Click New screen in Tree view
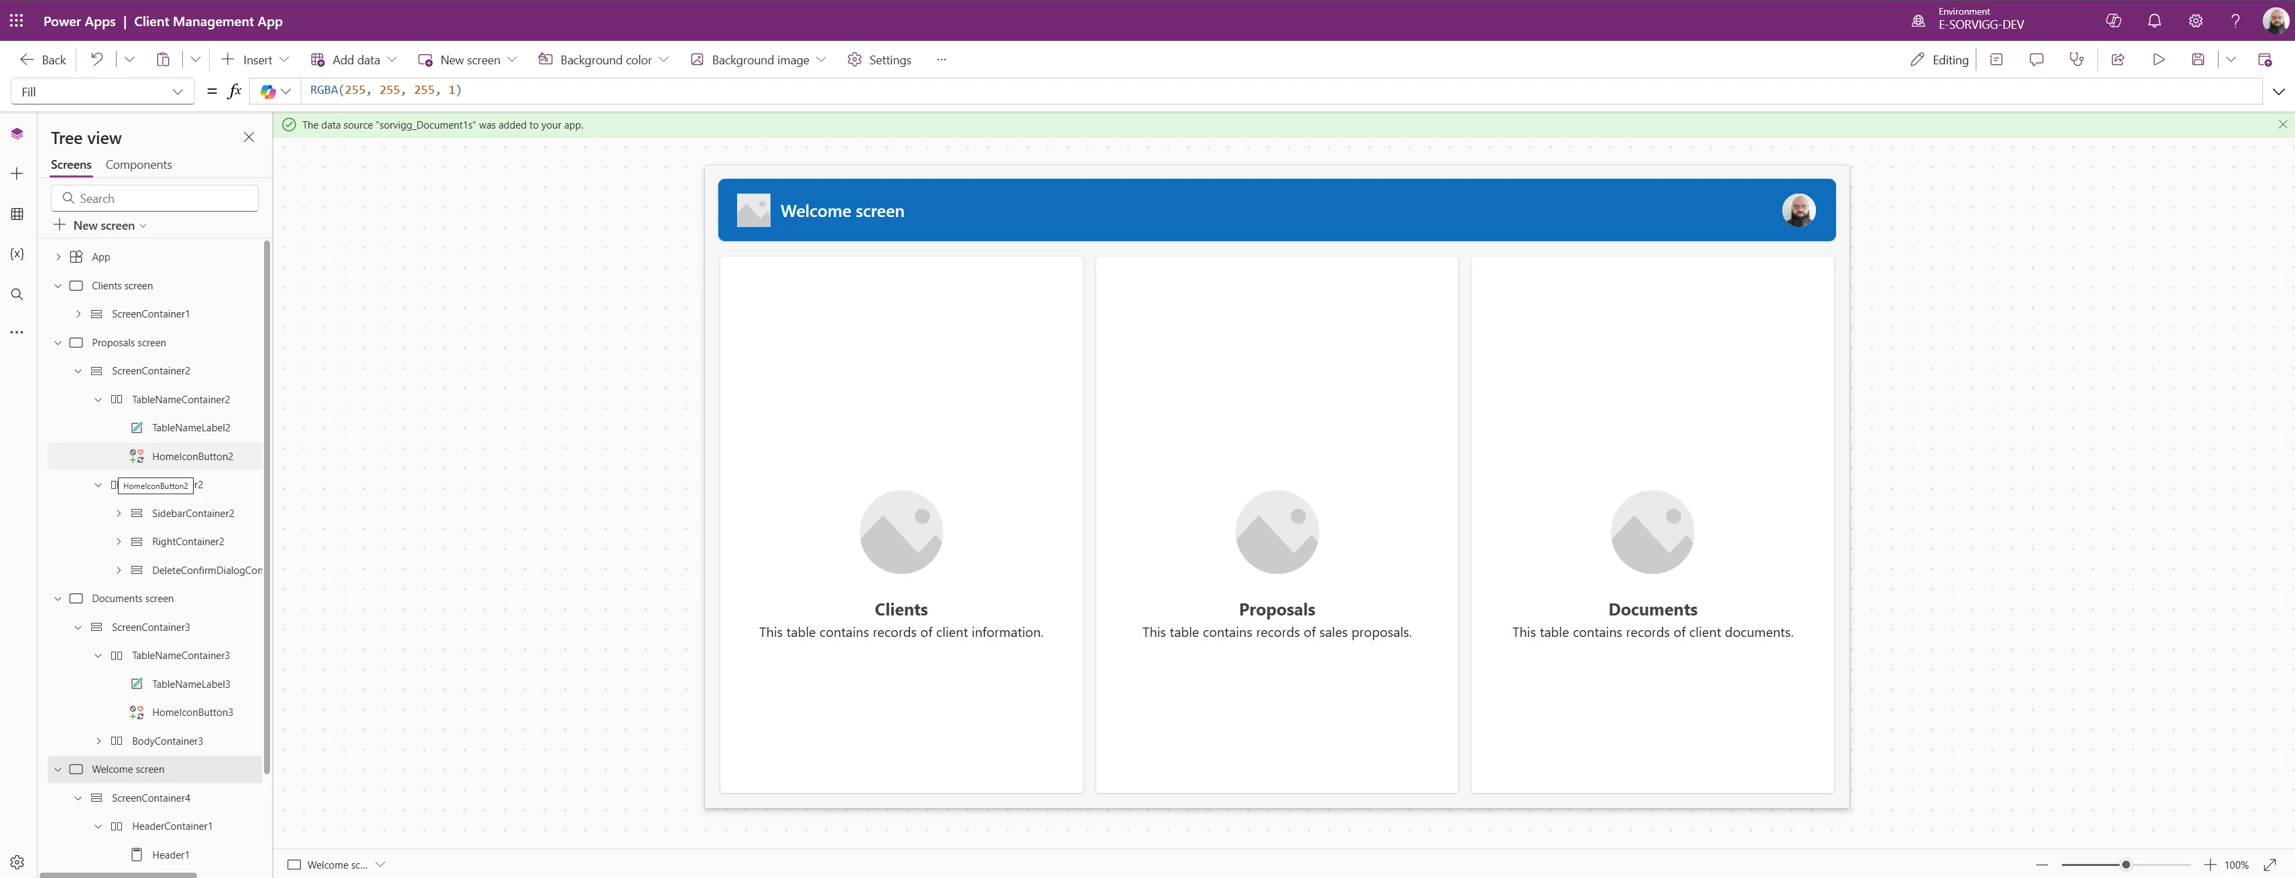 click(101, 225)
